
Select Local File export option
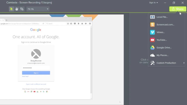tap(167, 17)
